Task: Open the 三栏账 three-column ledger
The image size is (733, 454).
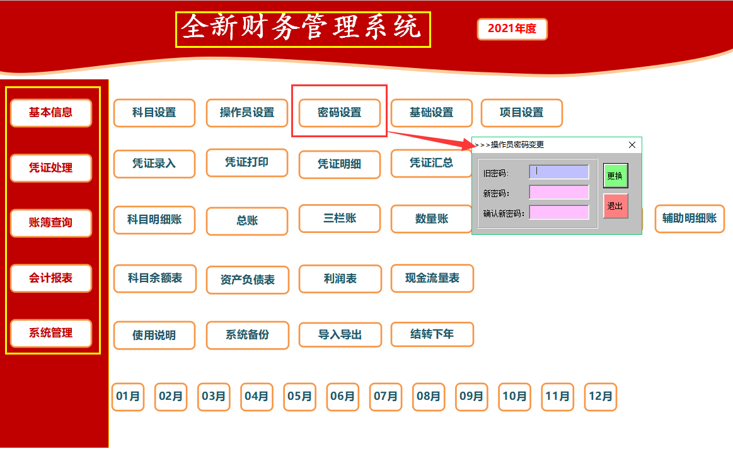Action: coord(339,218)
